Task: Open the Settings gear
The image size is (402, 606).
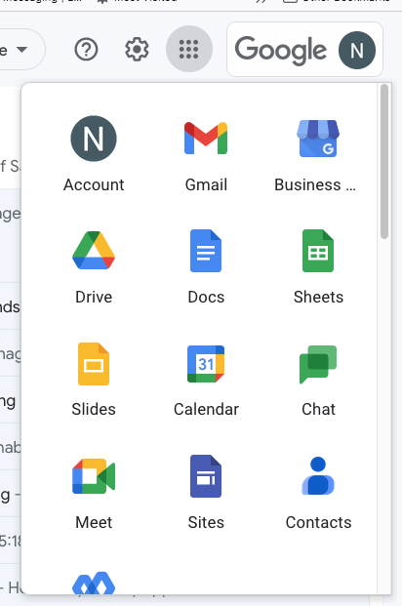Action: (x=137, y=50)
